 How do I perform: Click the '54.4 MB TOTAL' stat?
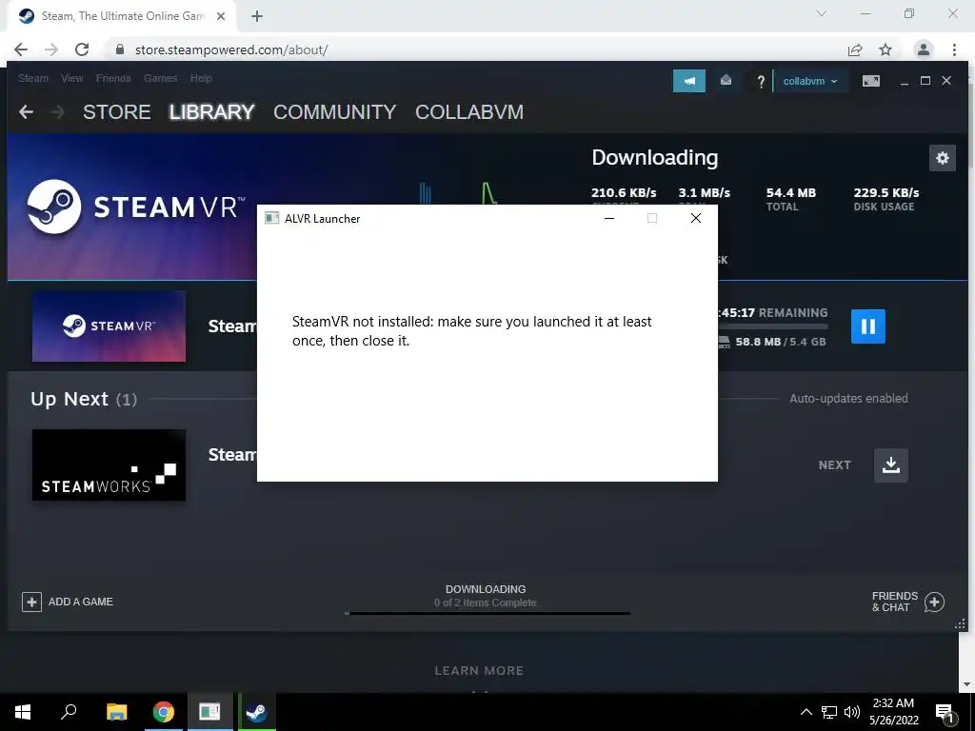pos(791,199)
